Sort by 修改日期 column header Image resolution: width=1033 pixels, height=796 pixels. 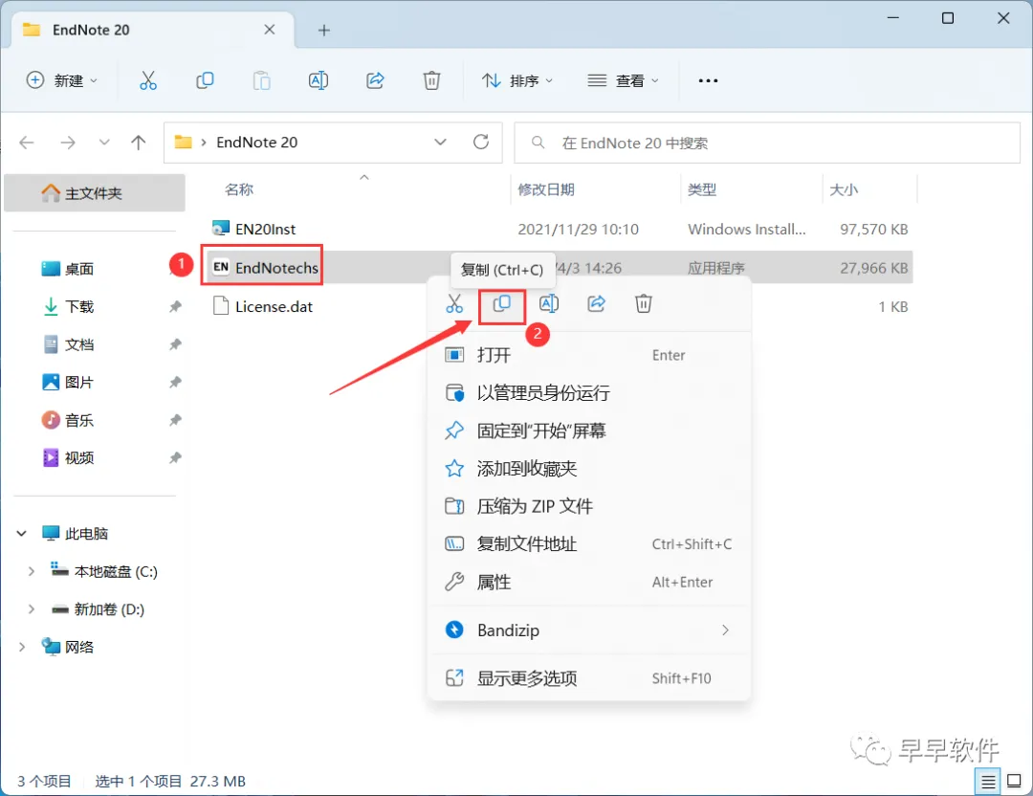tap(546, 189)
